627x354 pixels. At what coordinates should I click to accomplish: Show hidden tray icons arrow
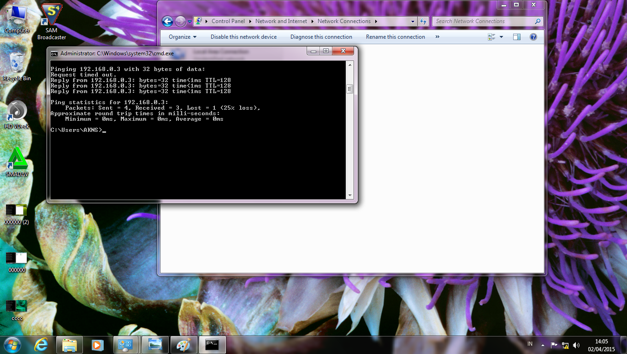[x=543, y=345]
